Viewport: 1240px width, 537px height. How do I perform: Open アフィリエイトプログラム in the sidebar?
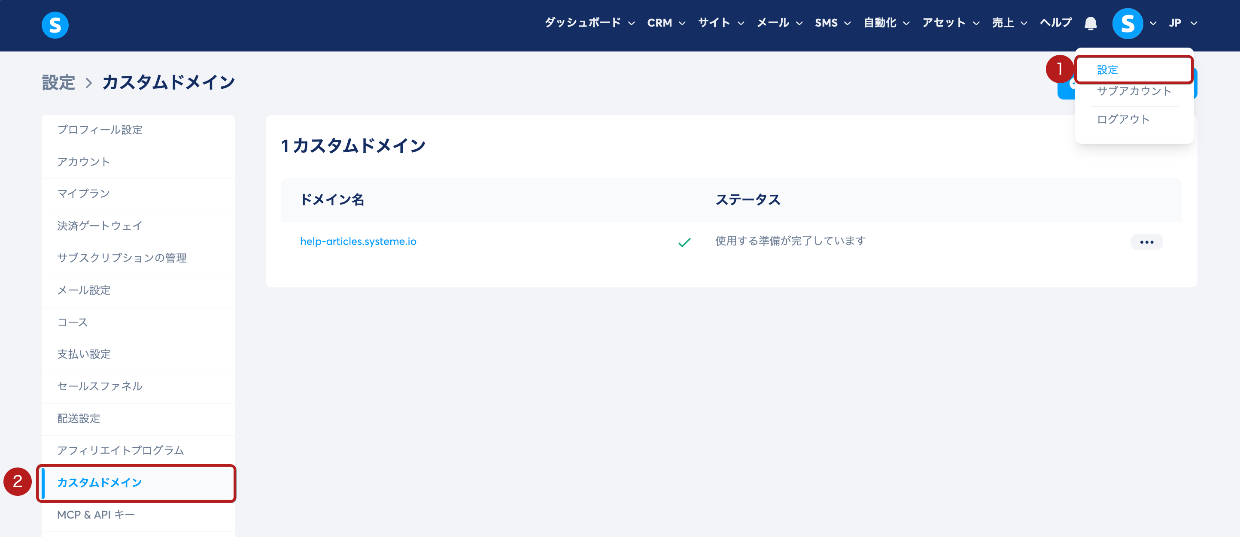click(x=138, y=450)
